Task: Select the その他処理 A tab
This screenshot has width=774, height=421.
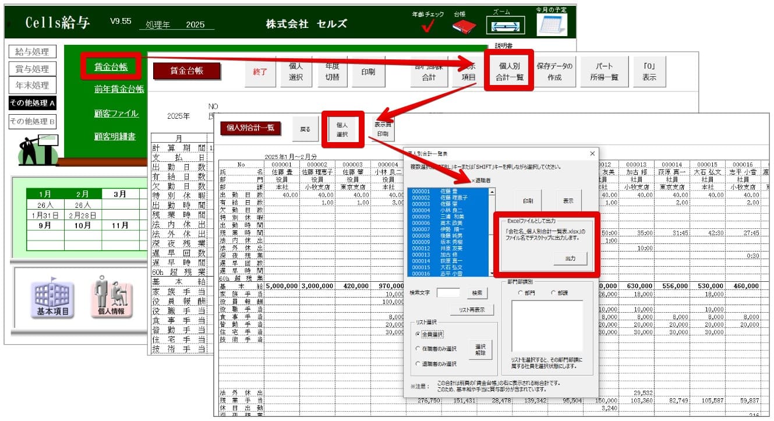Action: (x=32, y=103)
